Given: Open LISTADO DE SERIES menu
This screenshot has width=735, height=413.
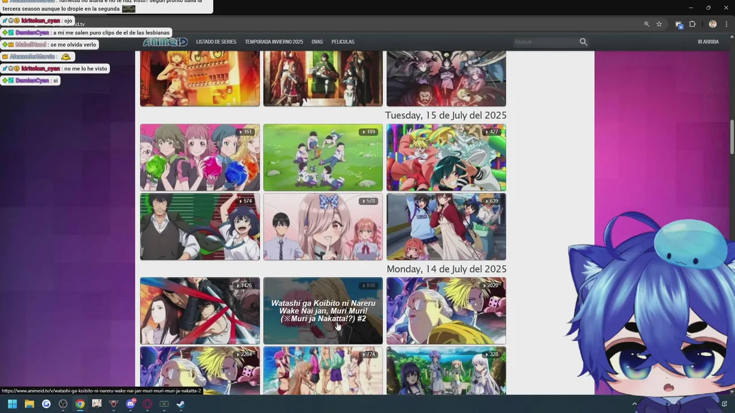Looking at the screenshot, I should point(216,42).
